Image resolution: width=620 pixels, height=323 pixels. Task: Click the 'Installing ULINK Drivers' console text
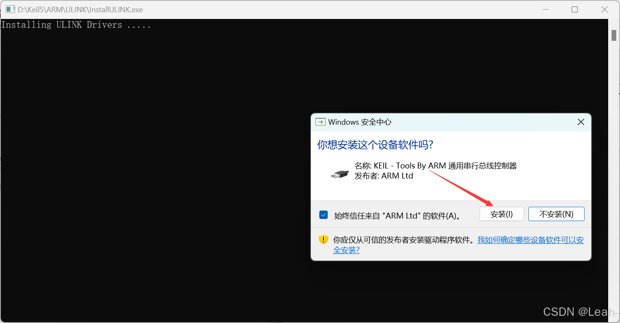click(x=76, y=25)
